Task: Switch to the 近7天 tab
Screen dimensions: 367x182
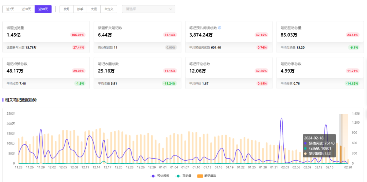Action: coord(10,9)
